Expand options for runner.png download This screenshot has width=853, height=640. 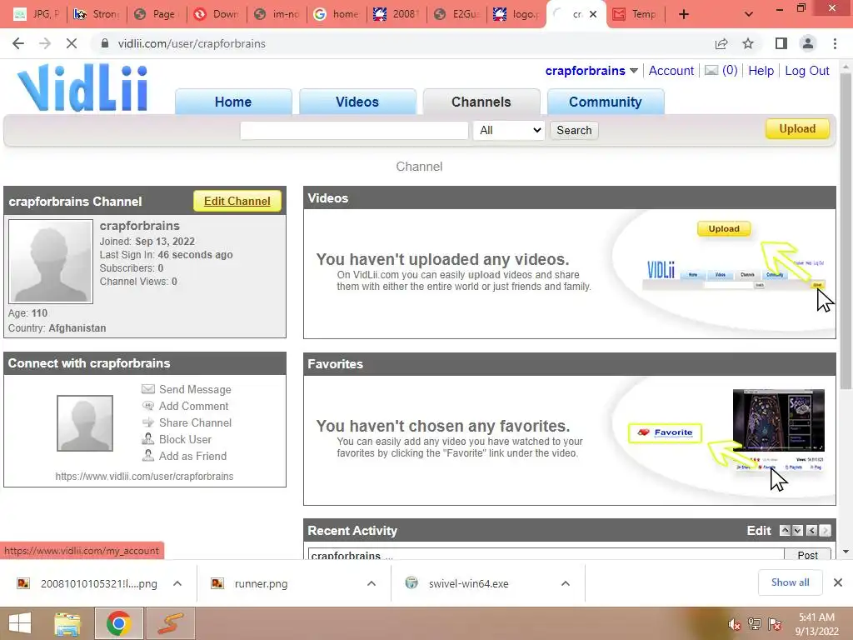click(x=372, y=583)
